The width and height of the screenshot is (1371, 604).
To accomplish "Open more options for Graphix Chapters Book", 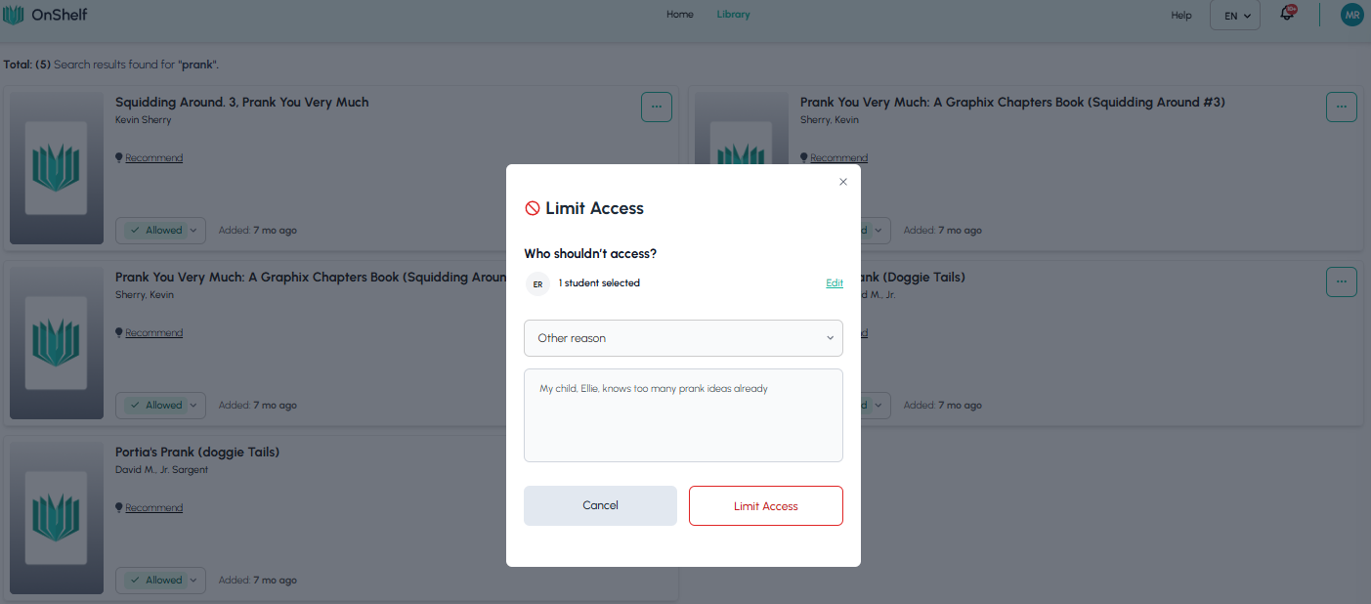I will tap(1341, 107).
